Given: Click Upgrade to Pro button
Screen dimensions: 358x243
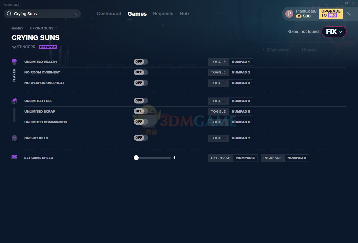Looking at the screenshot, I should [x=331, y=13].
